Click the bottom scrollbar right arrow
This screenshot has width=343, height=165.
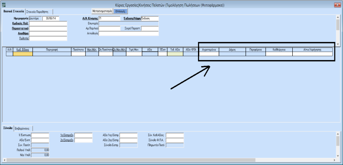coord(333,160)
